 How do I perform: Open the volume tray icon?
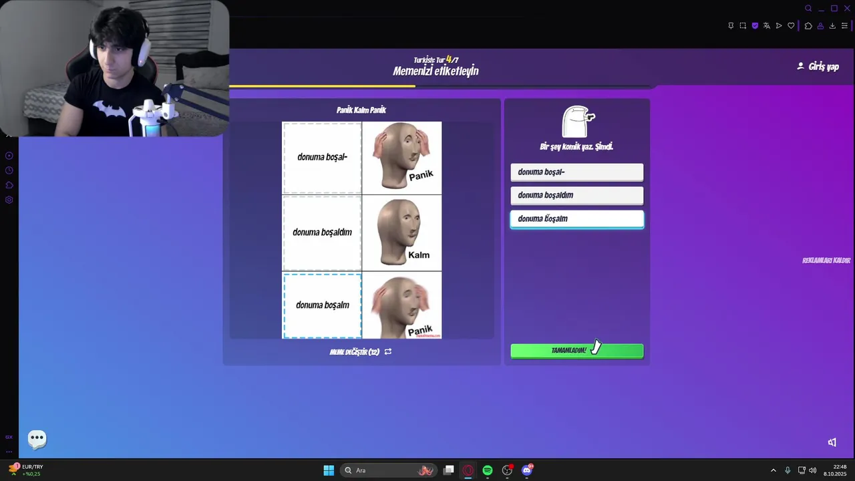tap(813, 470)
